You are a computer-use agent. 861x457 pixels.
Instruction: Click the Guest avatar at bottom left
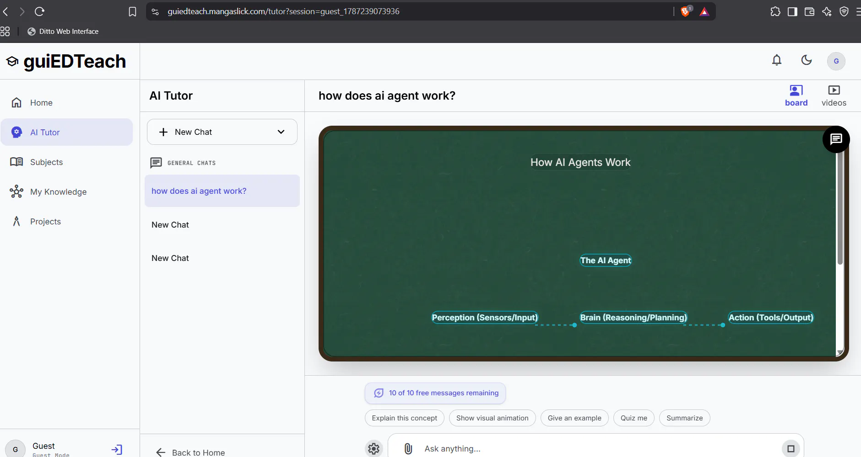pos(15,449)
